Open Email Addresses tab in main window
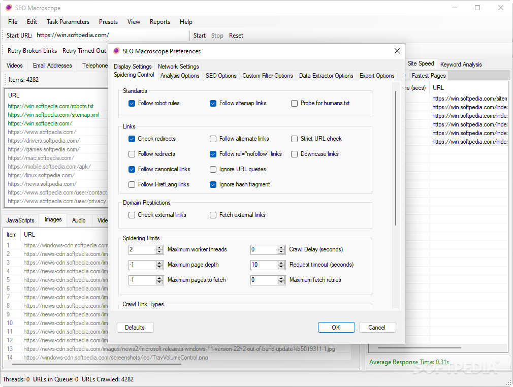Viewport: 513px width, 387px height. click(52, 66)
